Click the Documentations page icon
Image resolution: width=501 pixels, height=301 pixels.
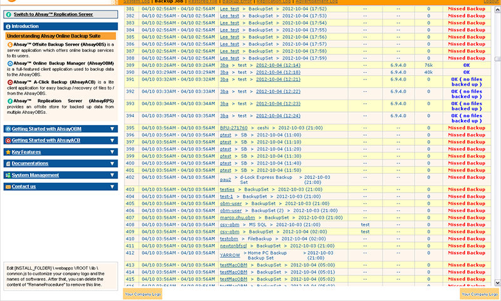[8, 164]
